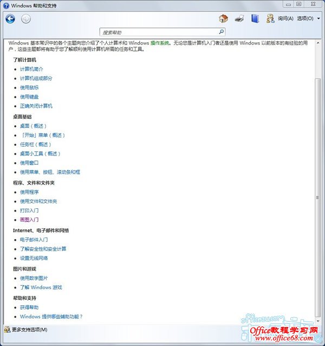The image size is (325, 346).
Task: Open the 选项(O) menu
Action: 305,18
